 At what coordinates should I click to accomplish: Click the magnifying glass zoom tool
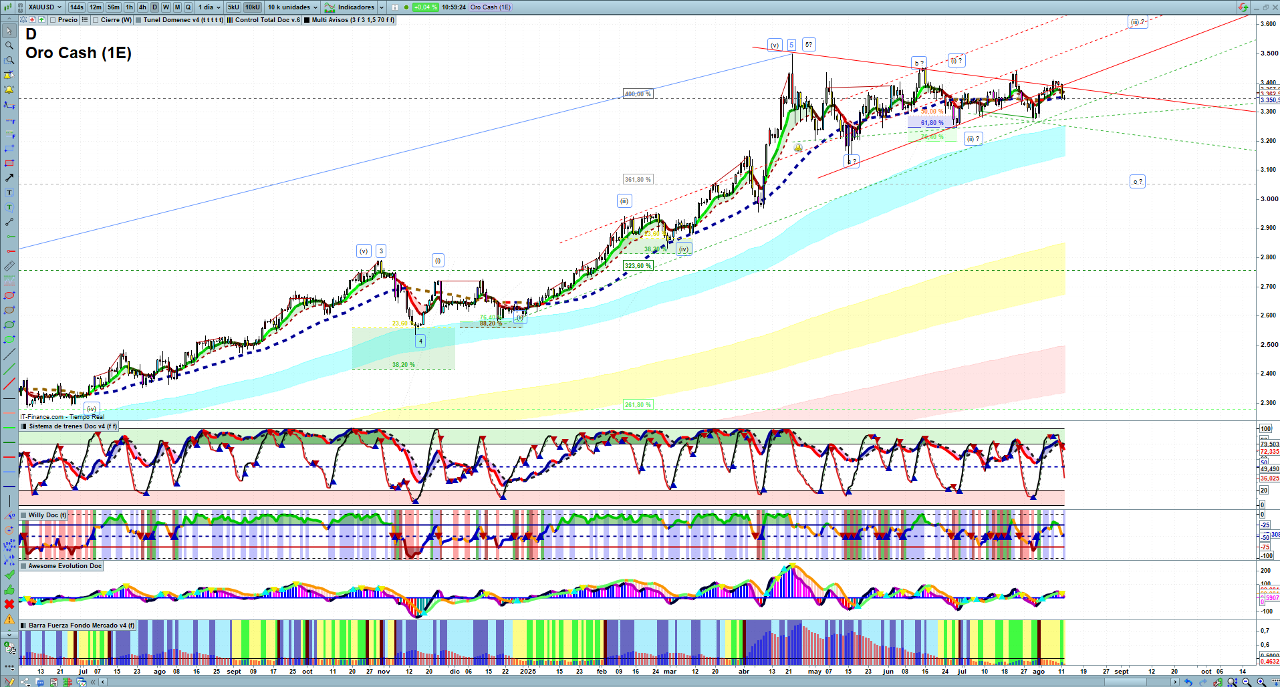tap(9, 45)
